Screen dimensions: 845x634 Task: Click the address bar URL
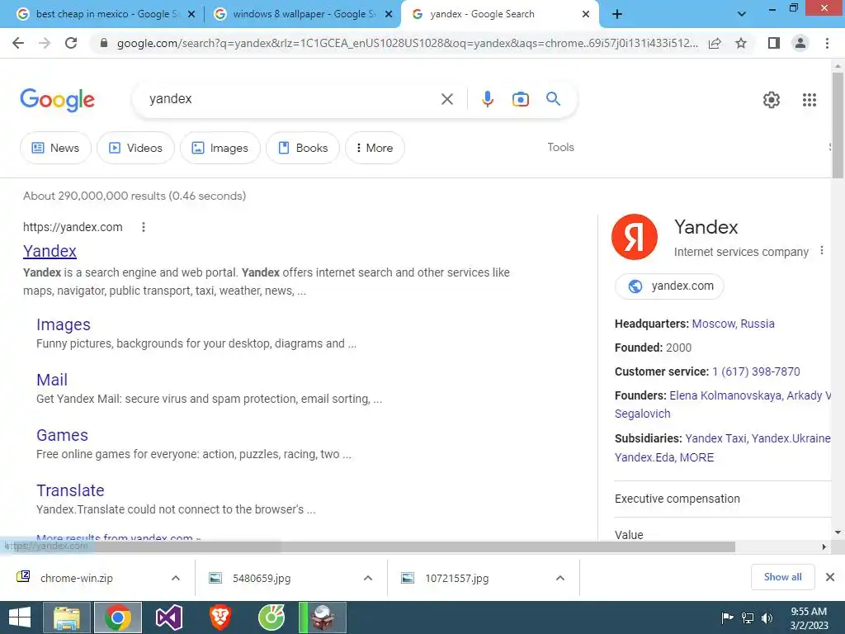(407, 43)
